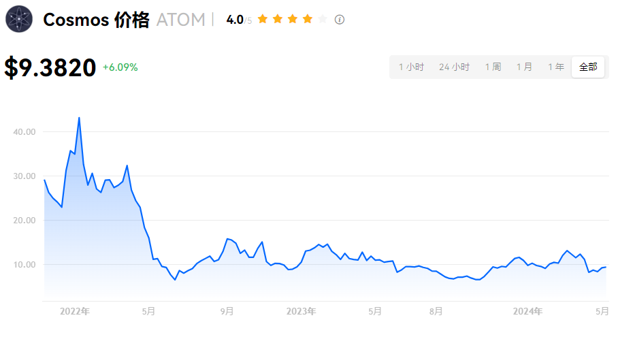This screenshot has width=618, height=337.
Task: Click the third gold rating star
Action: (x=293, y=19)
